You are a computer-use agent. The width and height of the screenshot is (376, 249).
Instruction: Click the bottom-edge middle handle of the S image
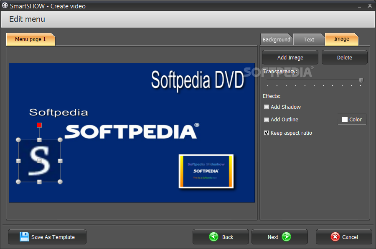click(x=39, y=182)
